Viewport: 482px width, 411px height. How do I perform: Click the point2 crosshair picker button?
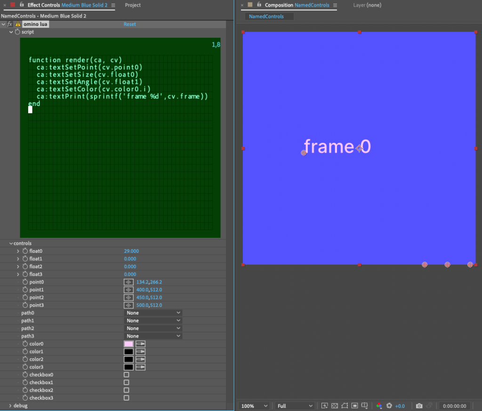[129, 297]
